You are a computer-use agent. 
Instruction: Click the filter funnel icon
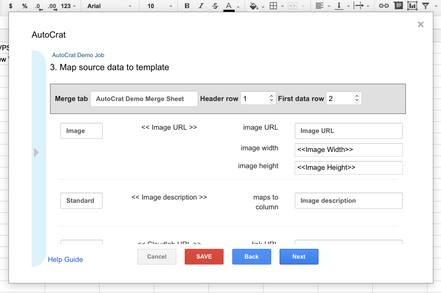coord(426,6)
